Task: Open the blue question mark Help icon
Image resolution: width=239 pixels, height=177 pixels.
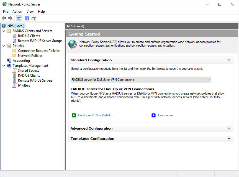Action: 27,18
